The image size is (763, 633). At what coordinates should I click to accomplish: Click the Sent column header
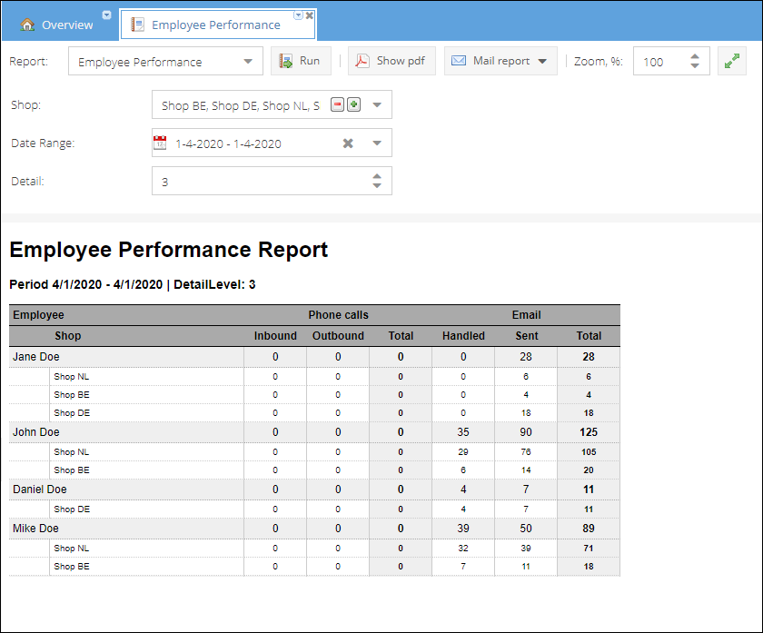point(527,336)
